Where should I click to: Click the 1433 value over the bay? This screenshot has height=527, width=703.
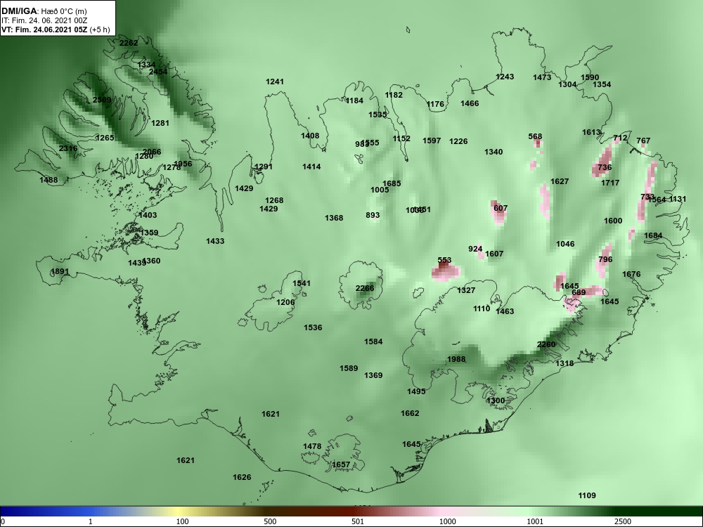(215, 241)
